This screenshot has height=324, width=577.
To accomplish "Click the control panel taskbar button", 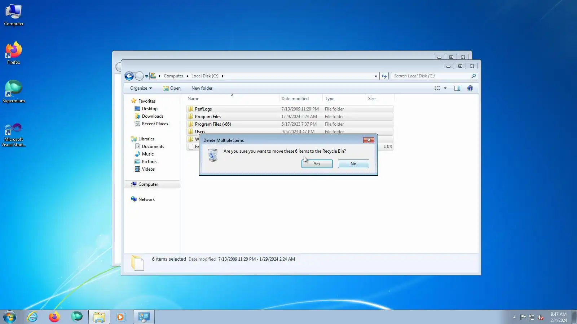I will (144, 317).
